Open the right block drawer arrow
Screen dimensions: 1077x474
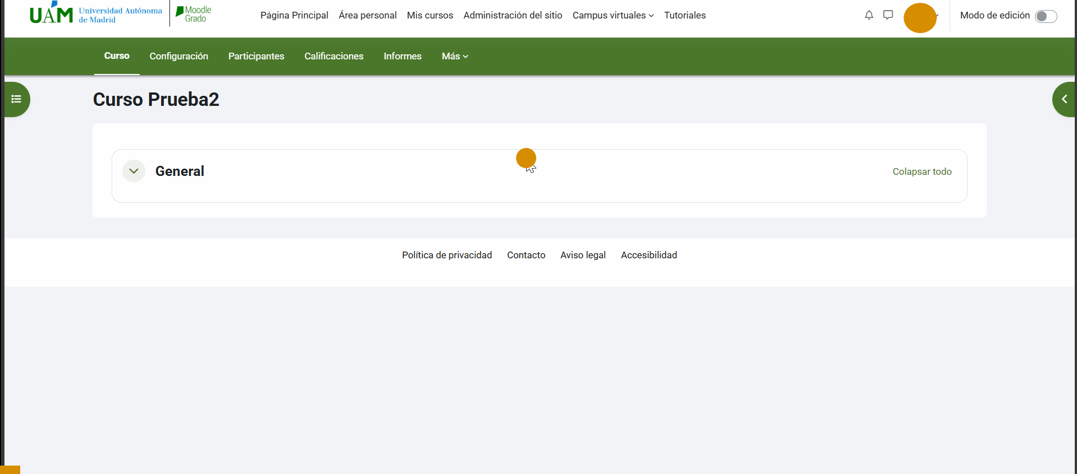pyautogui.click(x=1064, y=99)
